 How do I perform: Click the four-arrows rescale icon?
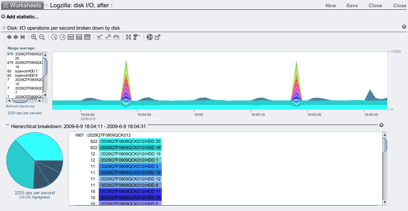128,37
